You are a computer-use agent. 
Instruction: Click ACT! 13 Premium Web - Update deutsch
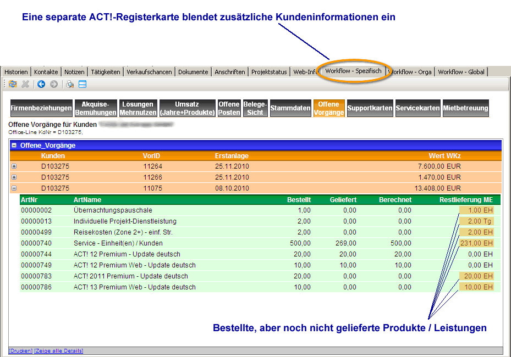coord(135,287)
